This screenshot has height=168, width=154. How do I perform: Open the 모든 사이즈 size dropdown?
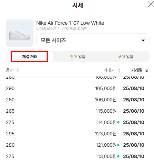point(93,40)
